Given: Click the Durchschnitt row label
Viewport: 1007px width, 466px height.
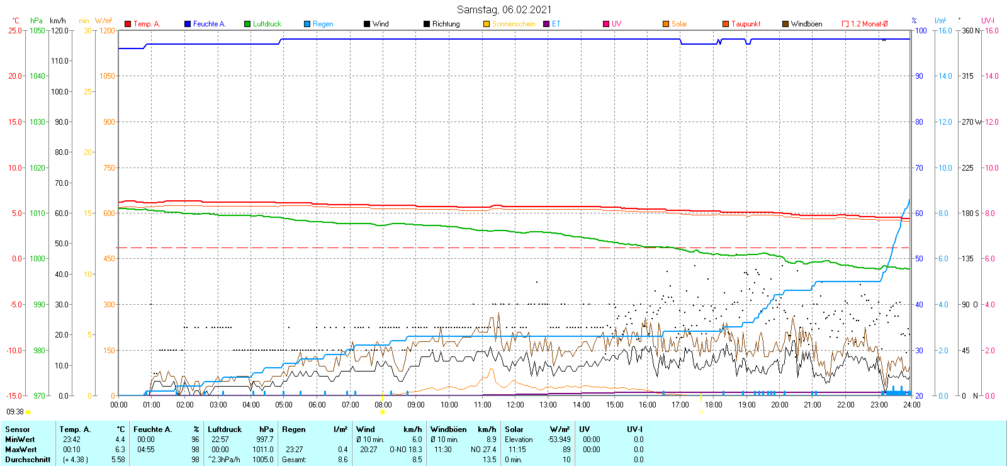Looking at the screenshot, I should pos(28,460).
